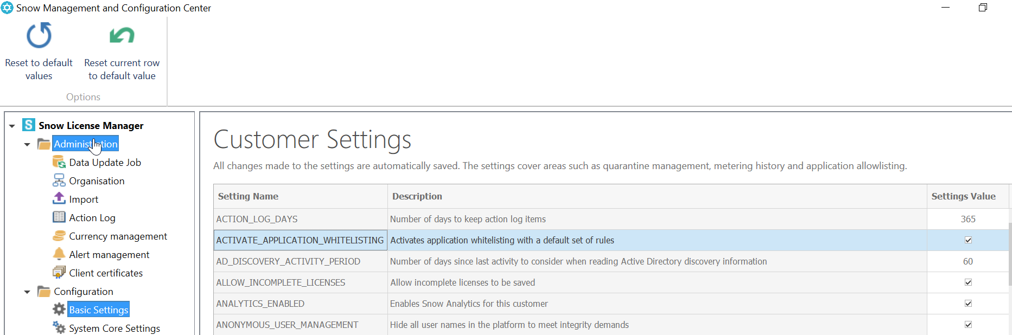Select ACTION_LOG_DAYS setting name cell

[x=301, y=219]
